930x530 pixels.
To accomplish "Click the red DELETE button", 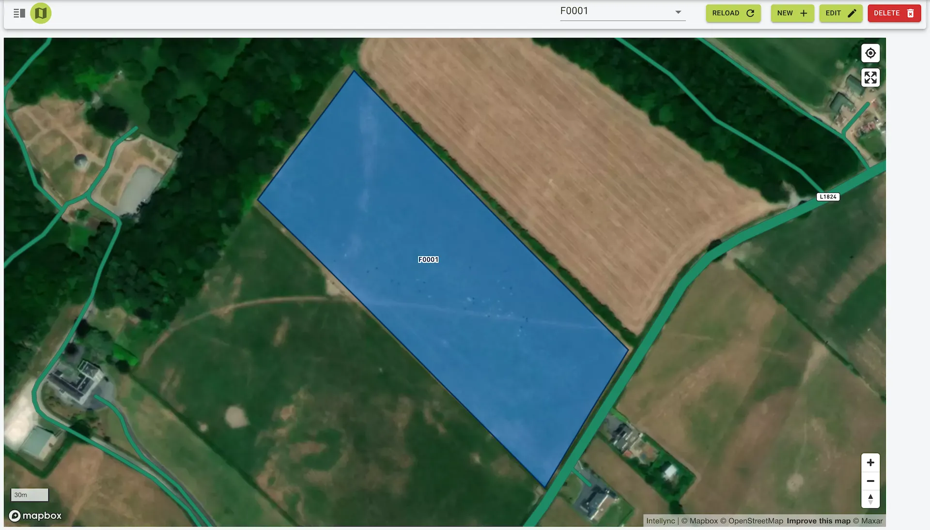I will click(x=894, y=13).
